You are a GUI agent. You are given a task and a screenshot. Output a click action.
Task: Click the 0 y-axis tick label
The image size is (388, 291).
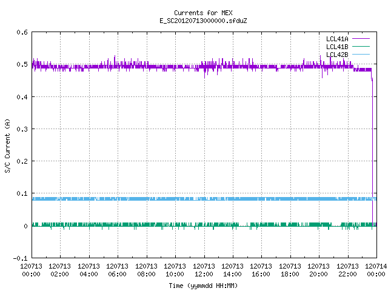tap(25, 226)
